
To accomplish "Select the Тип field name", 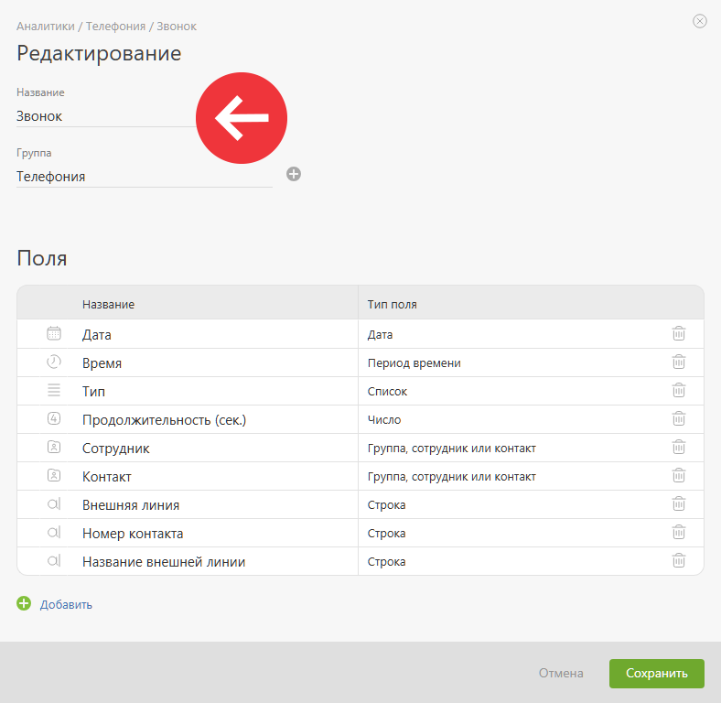I will point(94,392).
